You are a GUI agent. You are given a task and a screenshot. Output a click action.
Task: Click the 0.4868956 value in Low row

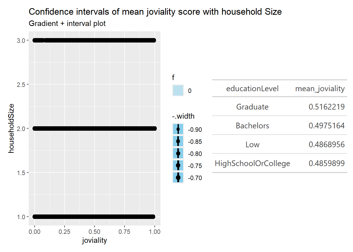click(x=326, y=144)
